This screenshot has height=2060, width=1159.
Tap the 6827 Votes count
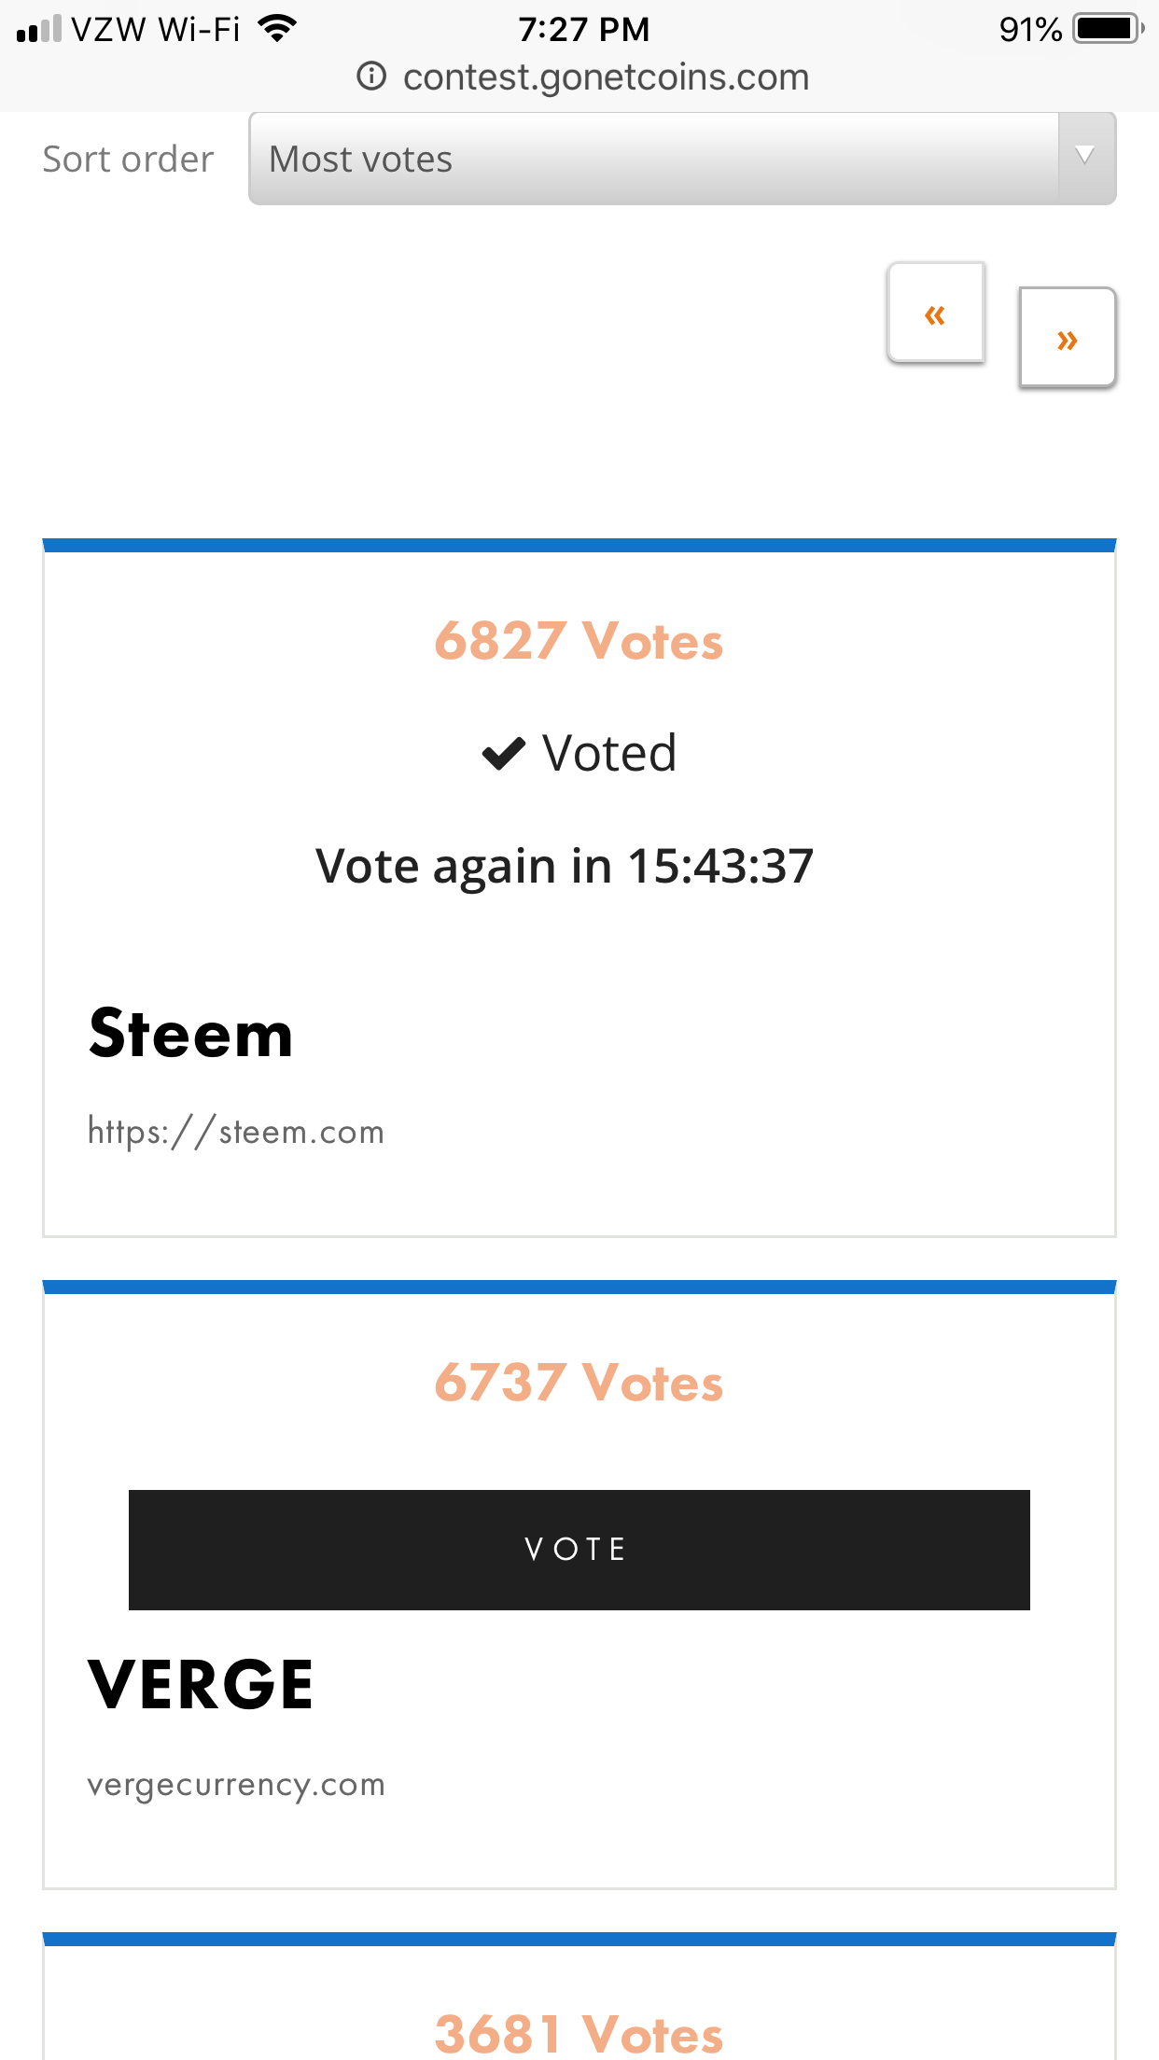[579, 642]
